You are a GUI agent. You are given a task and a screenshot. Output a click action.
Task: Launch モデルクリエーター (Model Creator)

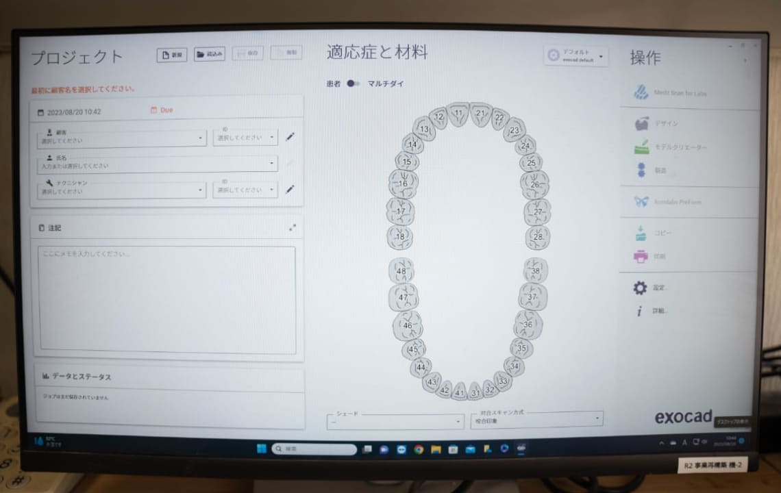[642, 147]
